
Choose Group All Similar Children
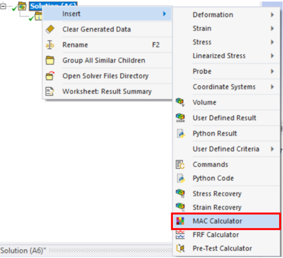[x=107, y=60]
